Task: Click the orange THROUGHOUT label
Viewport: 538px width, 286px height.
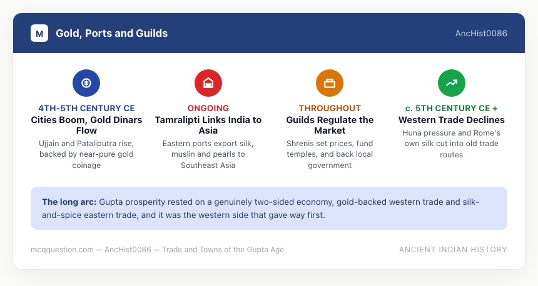Action: [x=330, y=108]
